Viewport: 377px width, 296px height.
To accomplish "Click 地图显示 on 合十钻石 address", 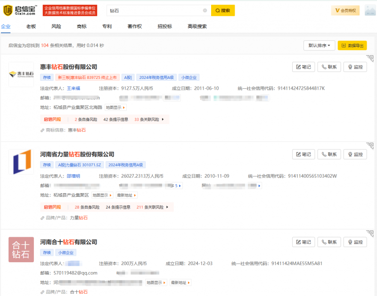I will [156, 283].
